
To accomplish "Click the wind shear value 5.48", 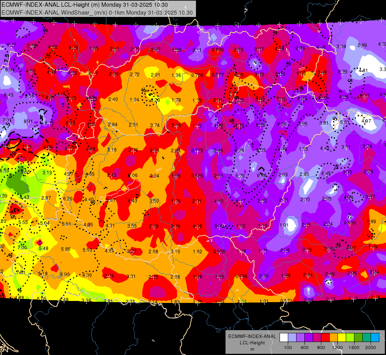I will pyautogui.click(x=44, y=248).
